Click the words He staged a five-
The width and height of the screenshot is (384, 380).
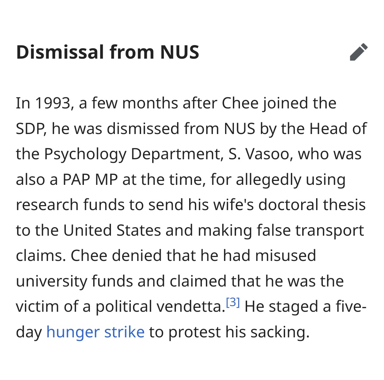[x=305, y=307]
